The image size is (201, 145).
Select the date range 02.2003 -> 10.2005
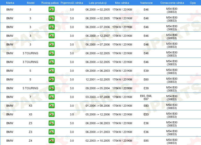pyautogui.click(x=98, y=141)
